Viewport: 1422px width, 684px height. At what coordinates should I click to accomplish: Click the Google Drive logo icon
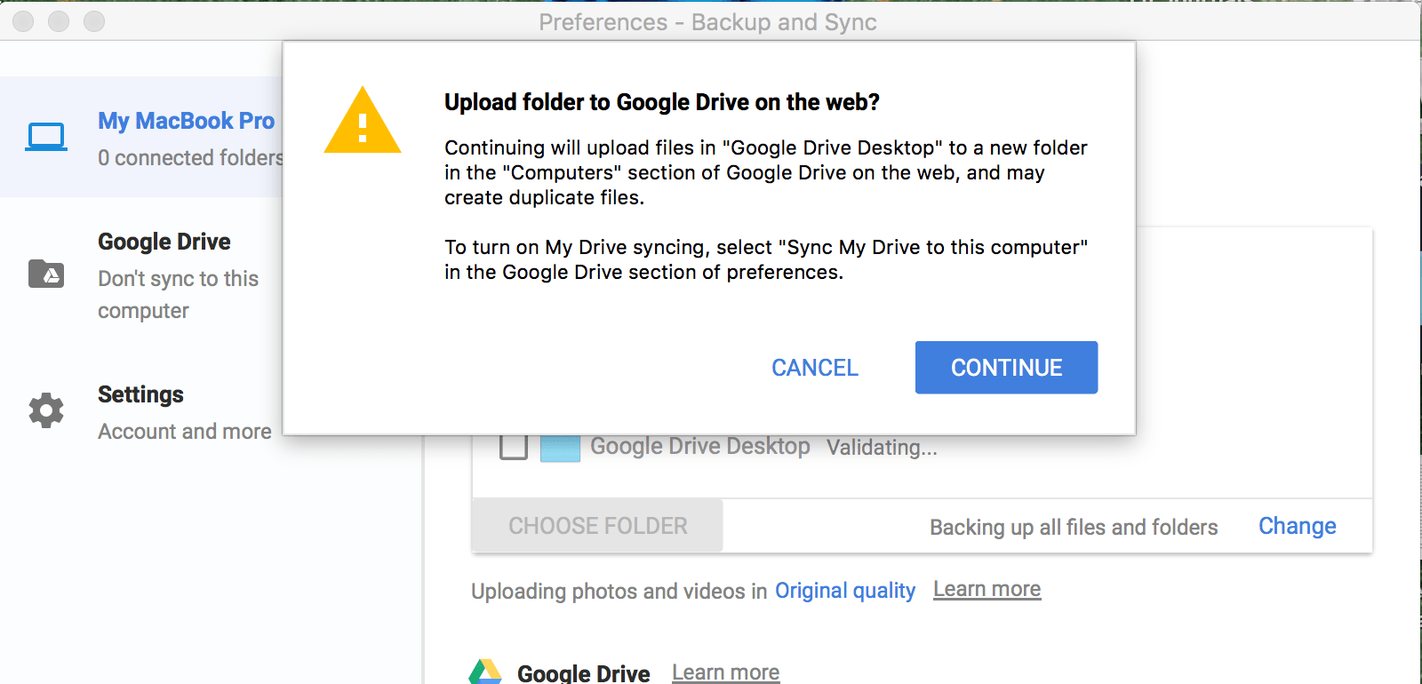click(485, 672)
